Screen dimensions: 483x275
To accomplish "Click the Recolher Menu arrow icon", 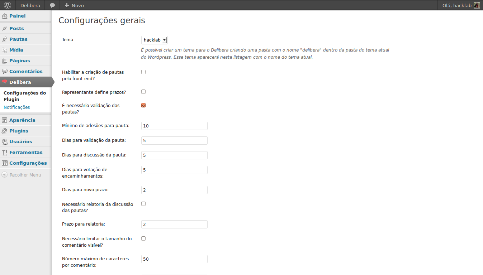I will [x=5, y=175].
